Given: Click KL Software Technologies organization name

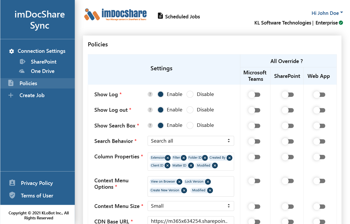Looking at the screenshot, I should tap(283, 23).
